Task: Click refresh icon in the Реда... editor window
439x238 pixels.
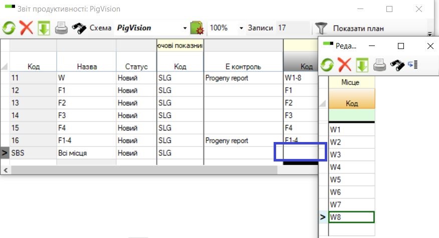Action: [x=327, y=65]
